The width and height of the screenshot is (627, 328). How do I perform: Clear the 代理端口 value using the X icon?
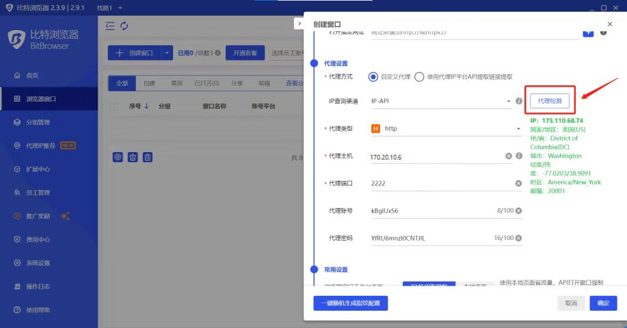tap(519, 183)
